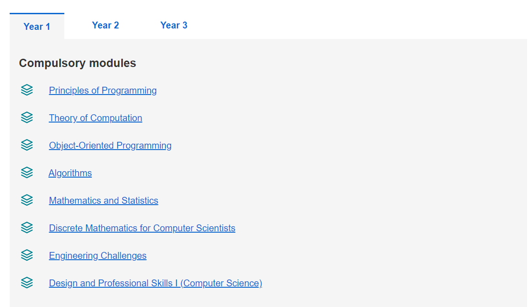
Task: Click the module icon next to Theory of Computation
Action: point(27,117)
